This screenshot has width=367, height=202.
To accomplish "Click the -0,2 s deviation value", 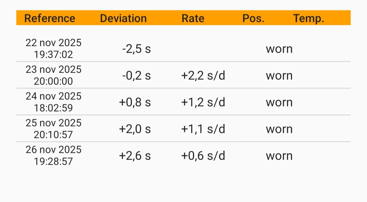I will click(x=136, y=75).
